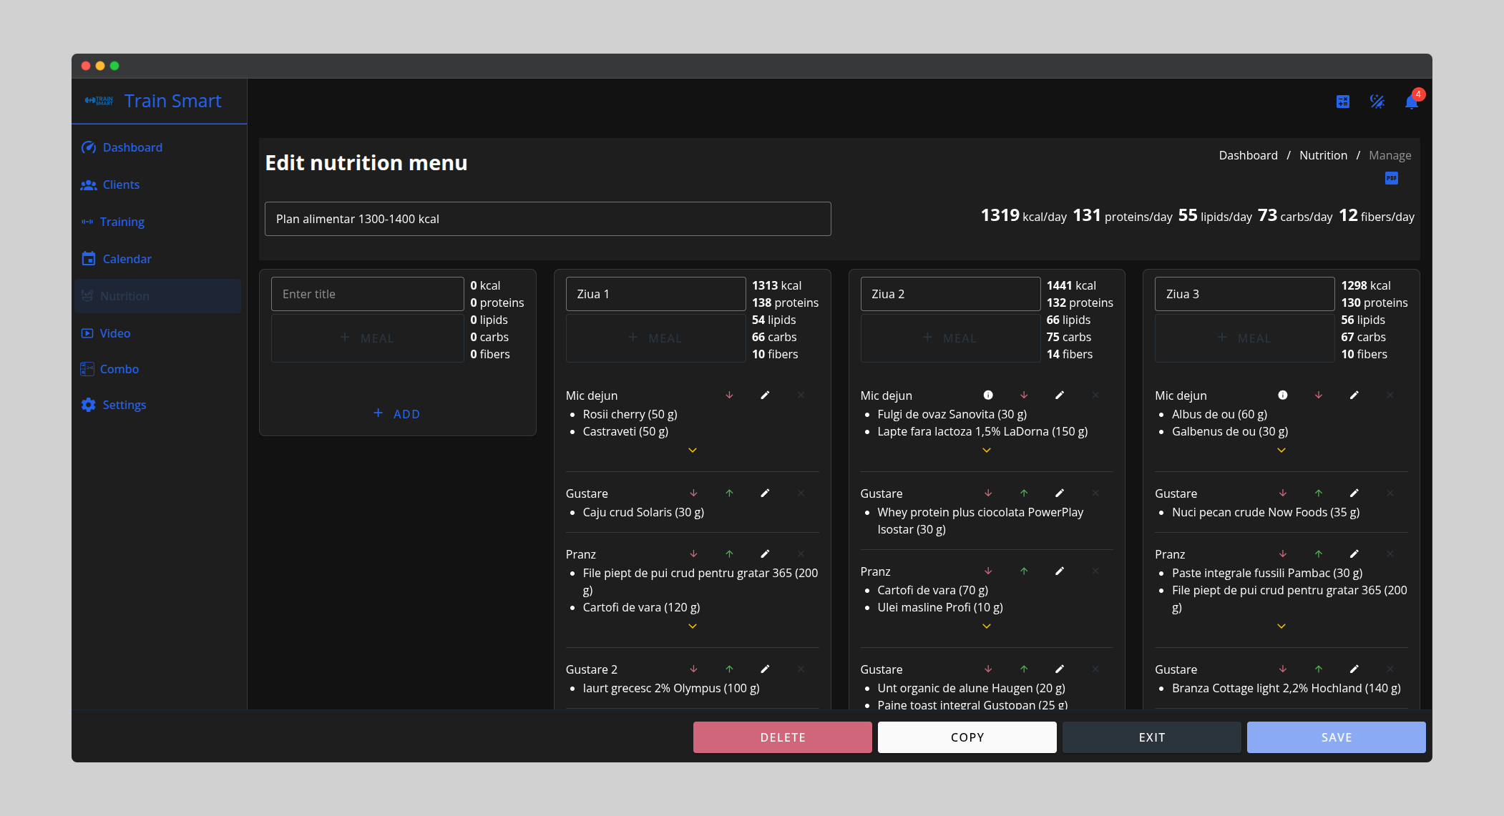The image size is (1504, 816).
Task: Open the macros calculator icon in the header
Action: click(1342, 102)
